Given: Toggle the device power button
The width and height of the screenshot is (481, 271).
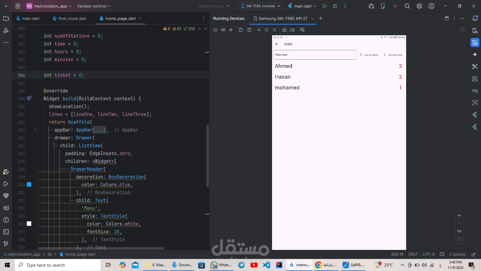Looking at the screenshot, I should pos(216,30).
